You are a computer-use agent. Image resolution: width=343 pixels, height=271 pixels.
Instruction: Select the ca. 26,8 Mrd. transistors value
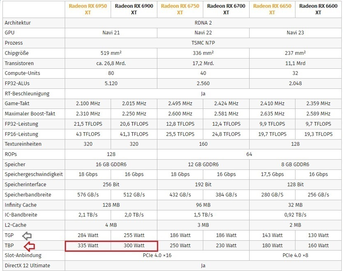[111, 63]
